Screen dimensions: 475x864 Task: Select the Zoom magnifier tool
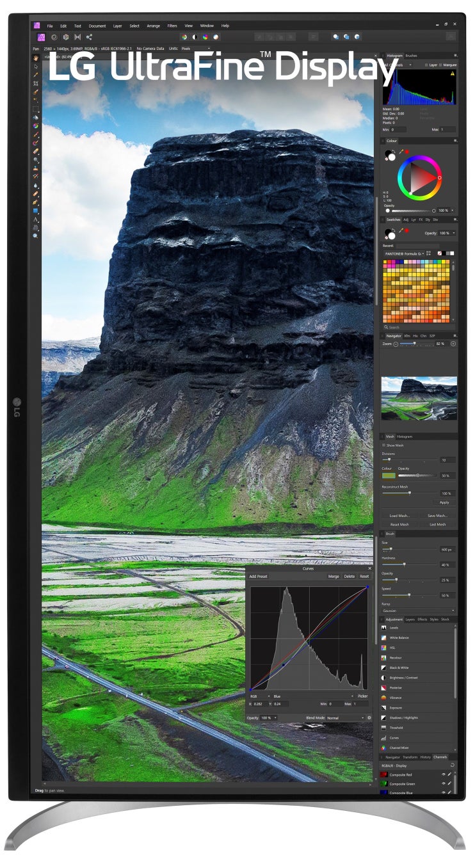tap(36, 236)
